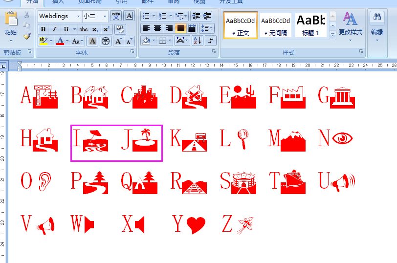The width and height of the screenshot is (397, 263).
Task: Switch to the 视图 ribbon tab
Action: click(199, 1)
